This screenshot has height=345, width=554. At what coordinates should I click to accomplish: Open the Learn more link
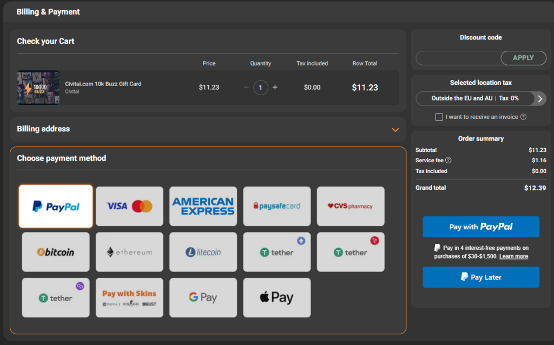pos(513,256)
